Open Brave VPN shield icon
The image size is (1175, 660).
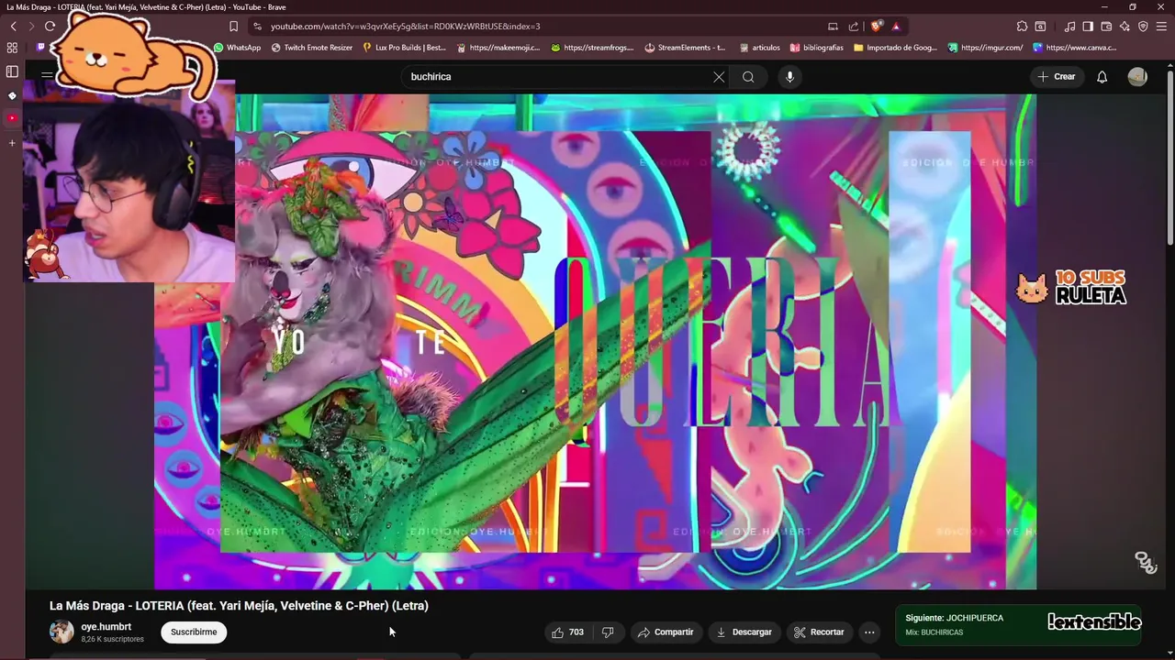[x=1143, y=27]
